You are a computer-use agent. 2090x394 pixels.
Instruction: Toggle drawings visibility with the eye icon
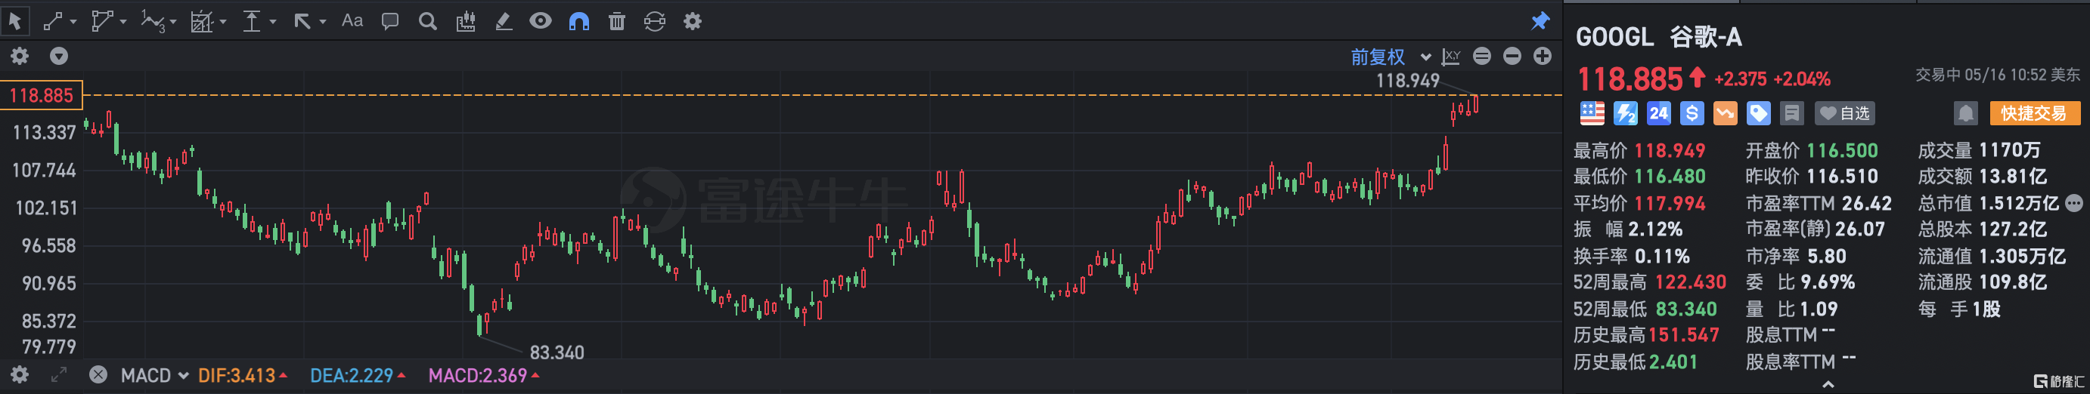pyautogui.click(x=541, y=21)
